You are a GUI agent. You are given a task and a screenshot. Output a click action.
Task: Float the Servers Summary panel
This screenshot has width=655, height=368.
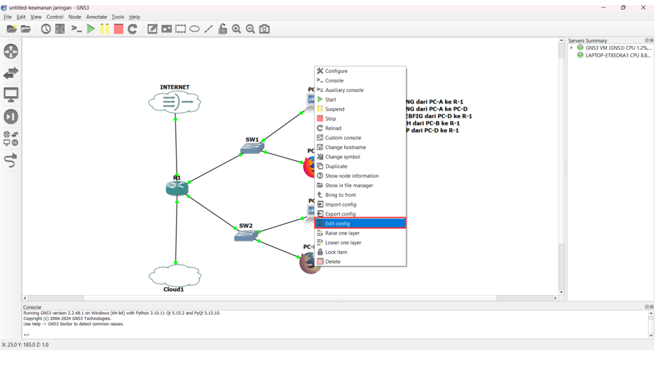tap(647, 40)
